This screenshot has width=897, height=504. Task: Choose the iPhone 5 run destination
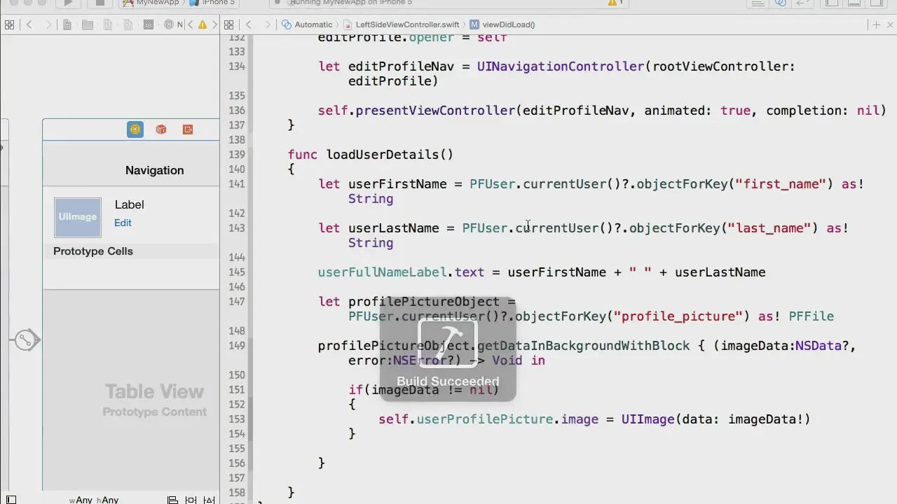(212, 3)
